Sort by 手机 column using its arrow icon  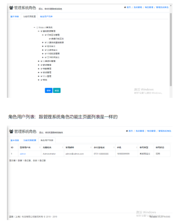point(136,147)
